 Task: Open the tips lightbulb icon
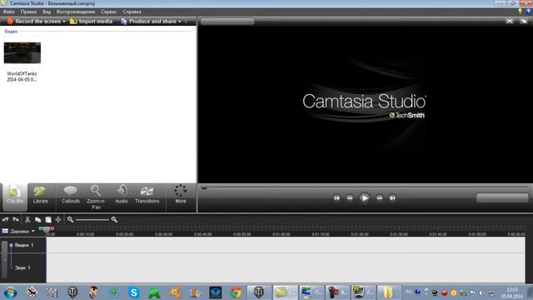[520, 11]
